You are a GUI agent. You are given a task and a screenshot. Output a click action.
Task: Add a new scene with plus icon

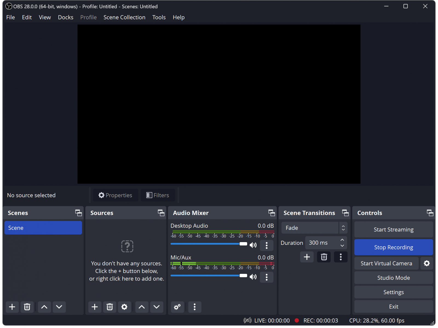[12, 307]
